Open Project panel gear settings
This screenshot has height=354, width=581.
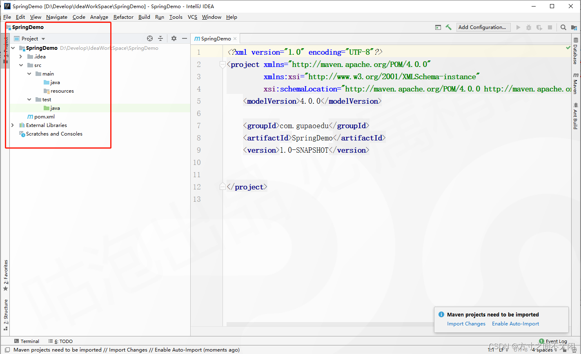pos(174,38)
